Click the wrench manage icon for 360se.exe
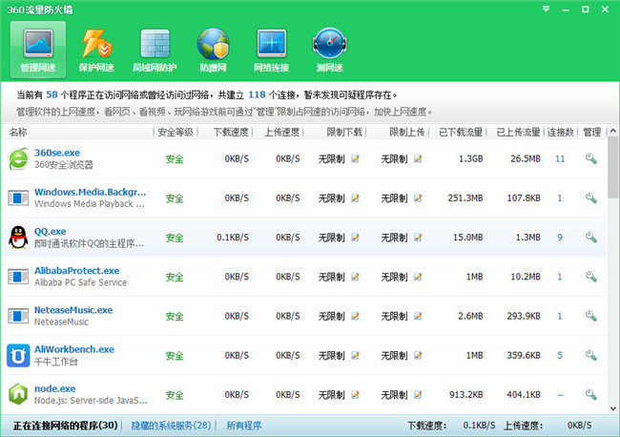This screenshot has width=620, height=437. pyautogui.click(x=591, y=159)
